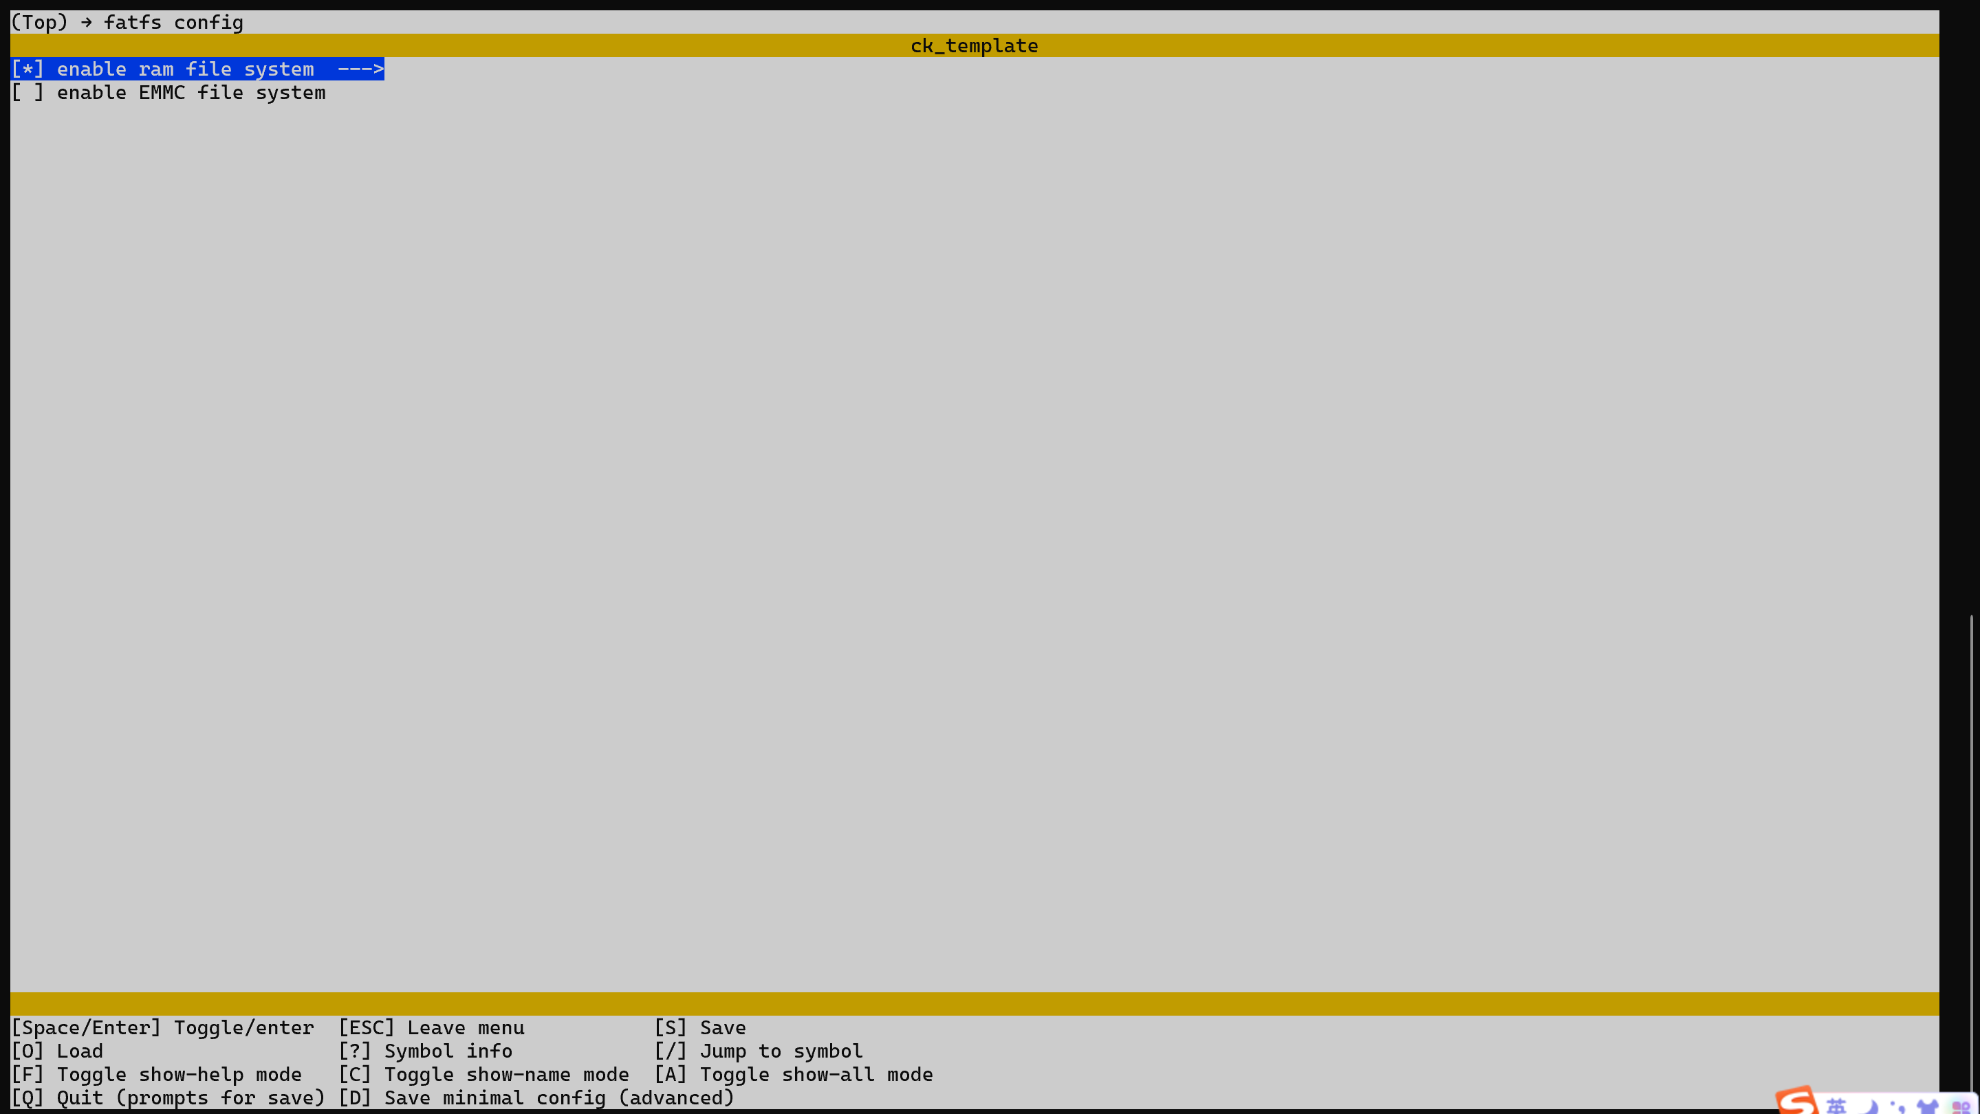Click the [O] Load hint
The height and width of the screenshot is (1114, 1980).
[x=57, y=1051]
